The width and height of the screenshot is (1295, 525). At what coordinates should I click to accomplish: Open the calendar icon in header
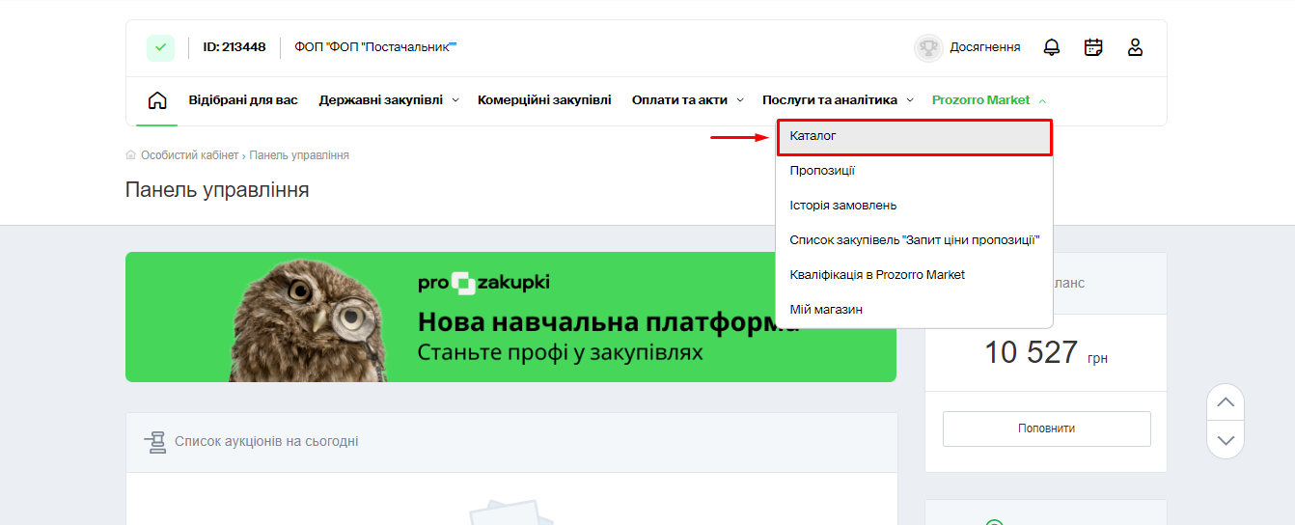point(1093,47)
